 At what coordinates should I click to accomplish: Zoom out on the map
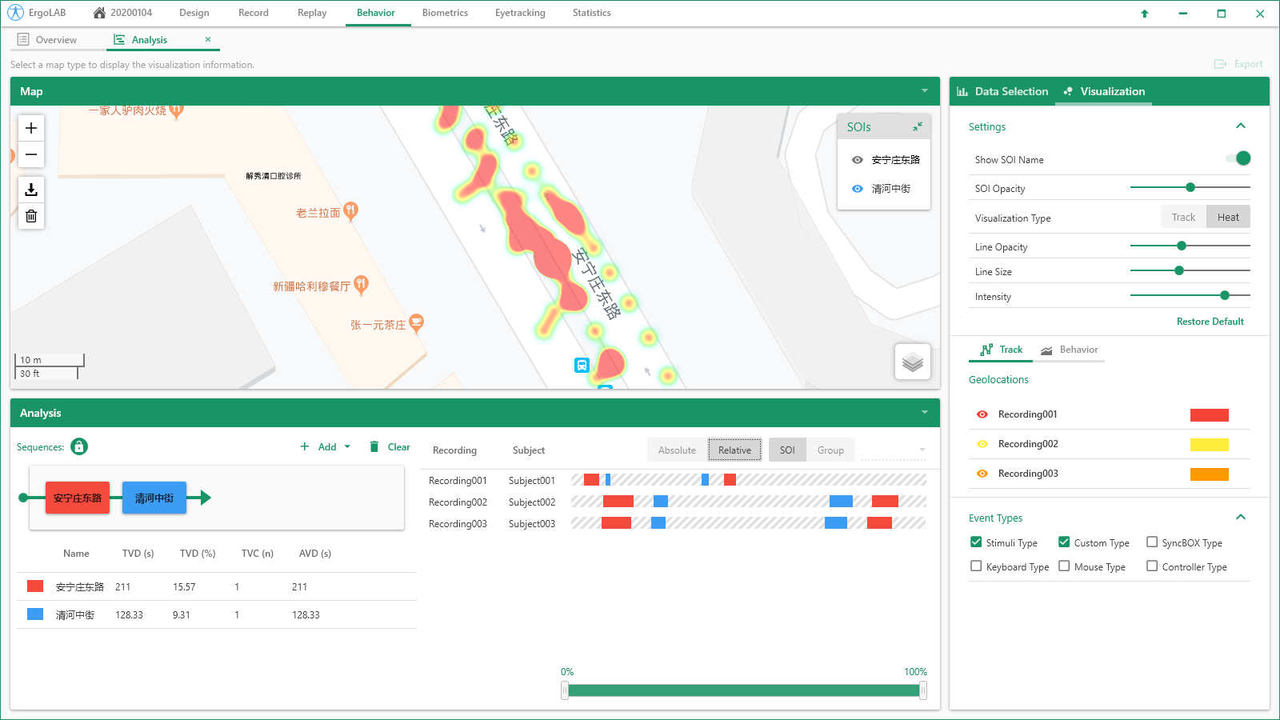click(x=31, y=154)
